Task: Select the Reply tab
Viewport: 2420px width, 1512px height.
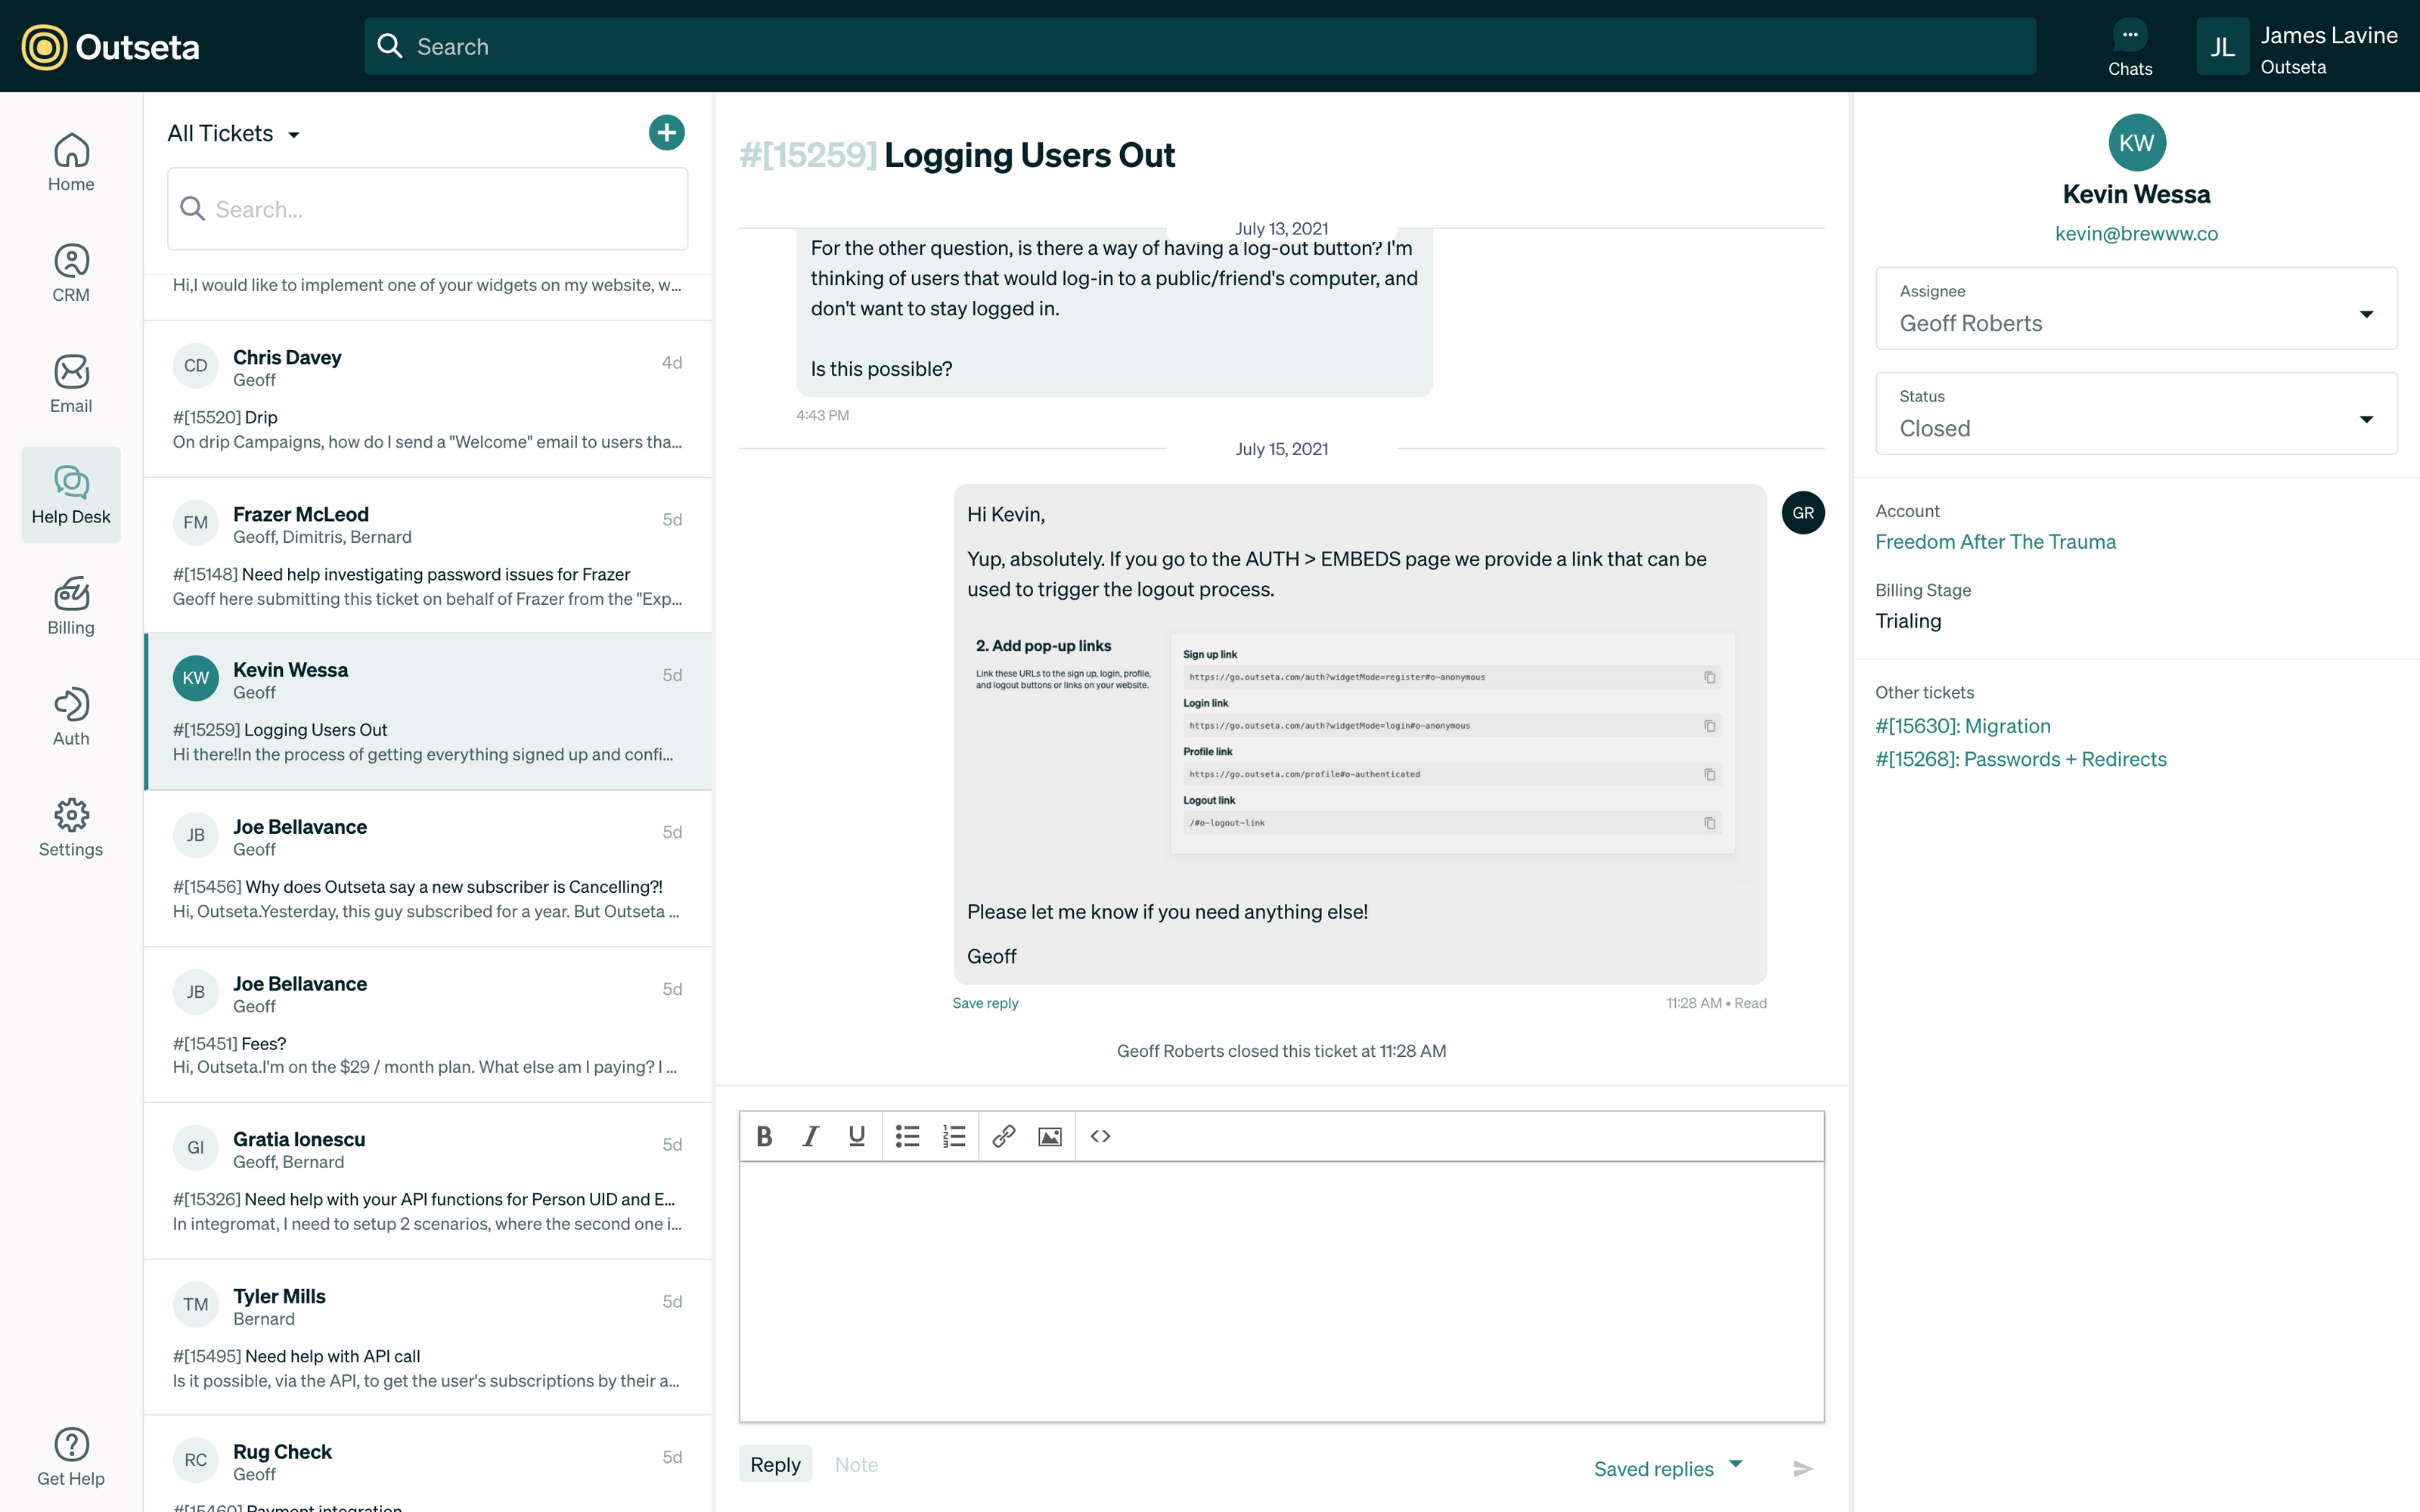Action: (774, 1463)
